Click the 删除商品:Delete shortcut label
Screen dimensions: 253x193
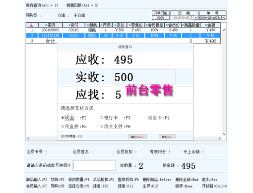(157, 180)
